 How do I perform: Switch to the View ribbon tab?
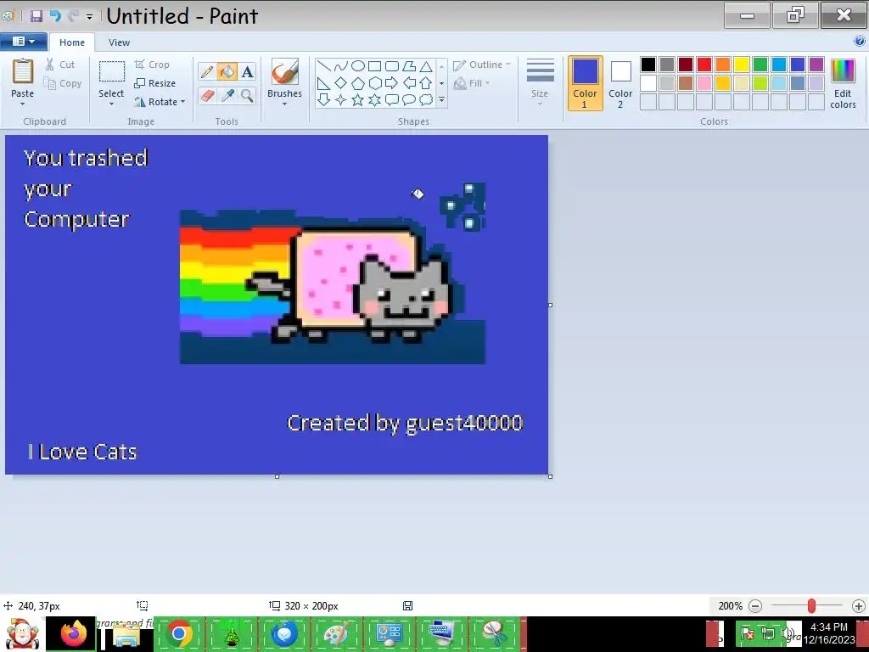coord(119,42)
